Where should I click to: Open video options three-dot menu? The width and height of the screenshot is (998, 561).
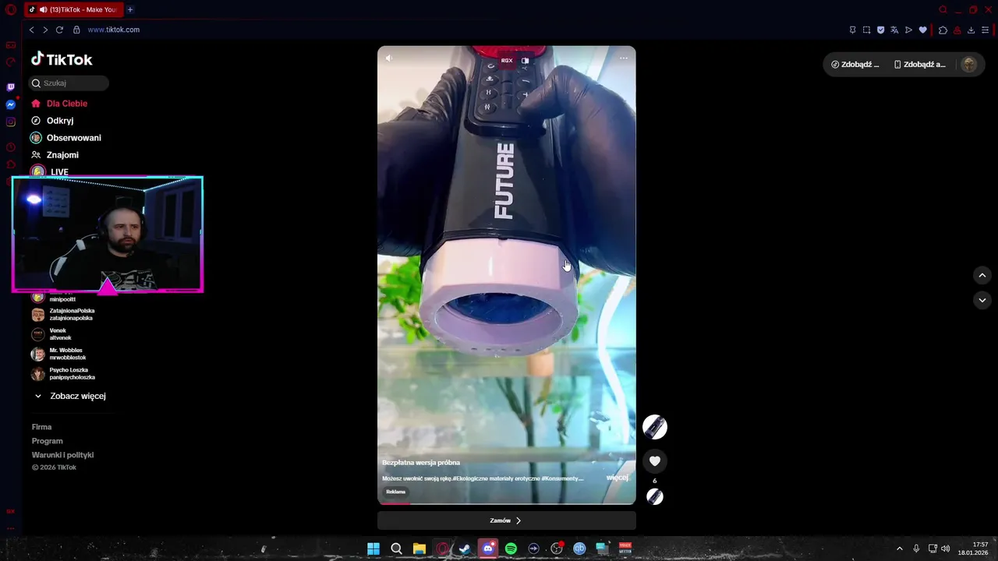pos(624,58)
